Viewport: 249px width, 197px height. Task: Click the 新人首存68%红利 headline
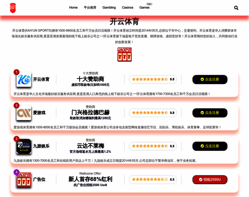[x=90, y=179]
